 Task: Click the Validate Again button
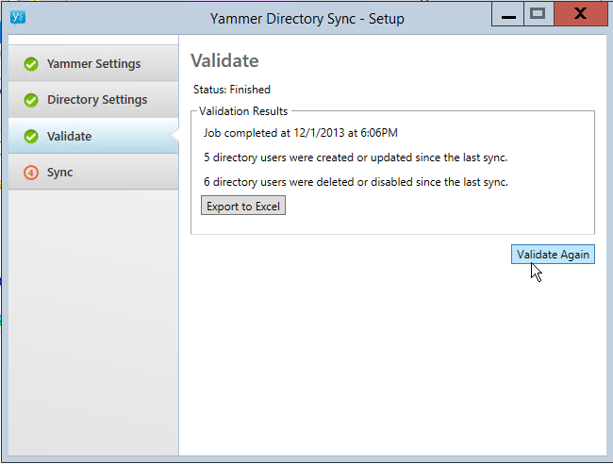[553, 255]
